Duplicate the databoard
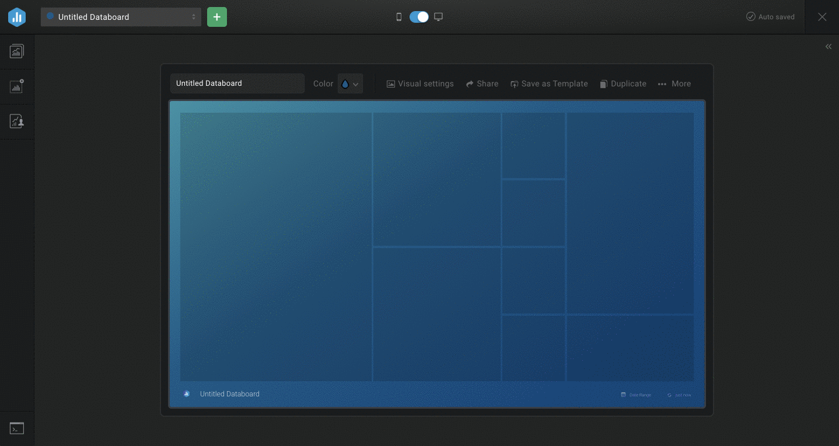The width and height of the screenshot is (839, 446). point(623,84)
